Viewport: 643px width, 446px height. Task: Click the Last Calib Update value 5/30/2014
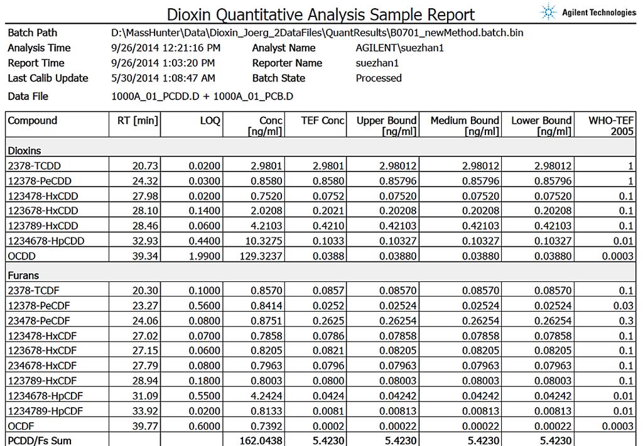point(163,79)
